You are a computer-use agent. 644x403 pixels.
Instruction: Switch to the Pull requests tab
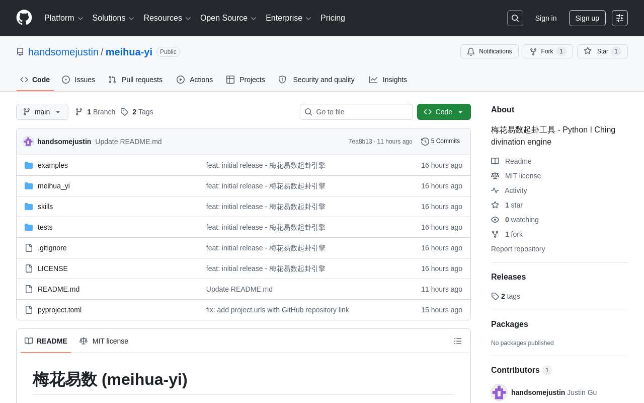coord(135,80)
